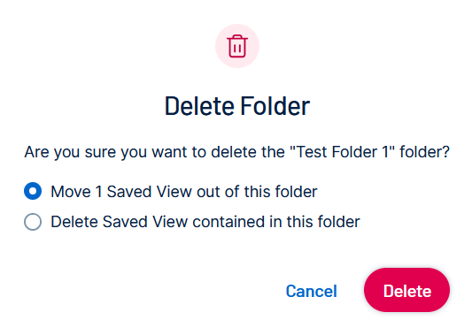
Task: Click the word "Delete" on the red button
Action: tap(407, 291)
